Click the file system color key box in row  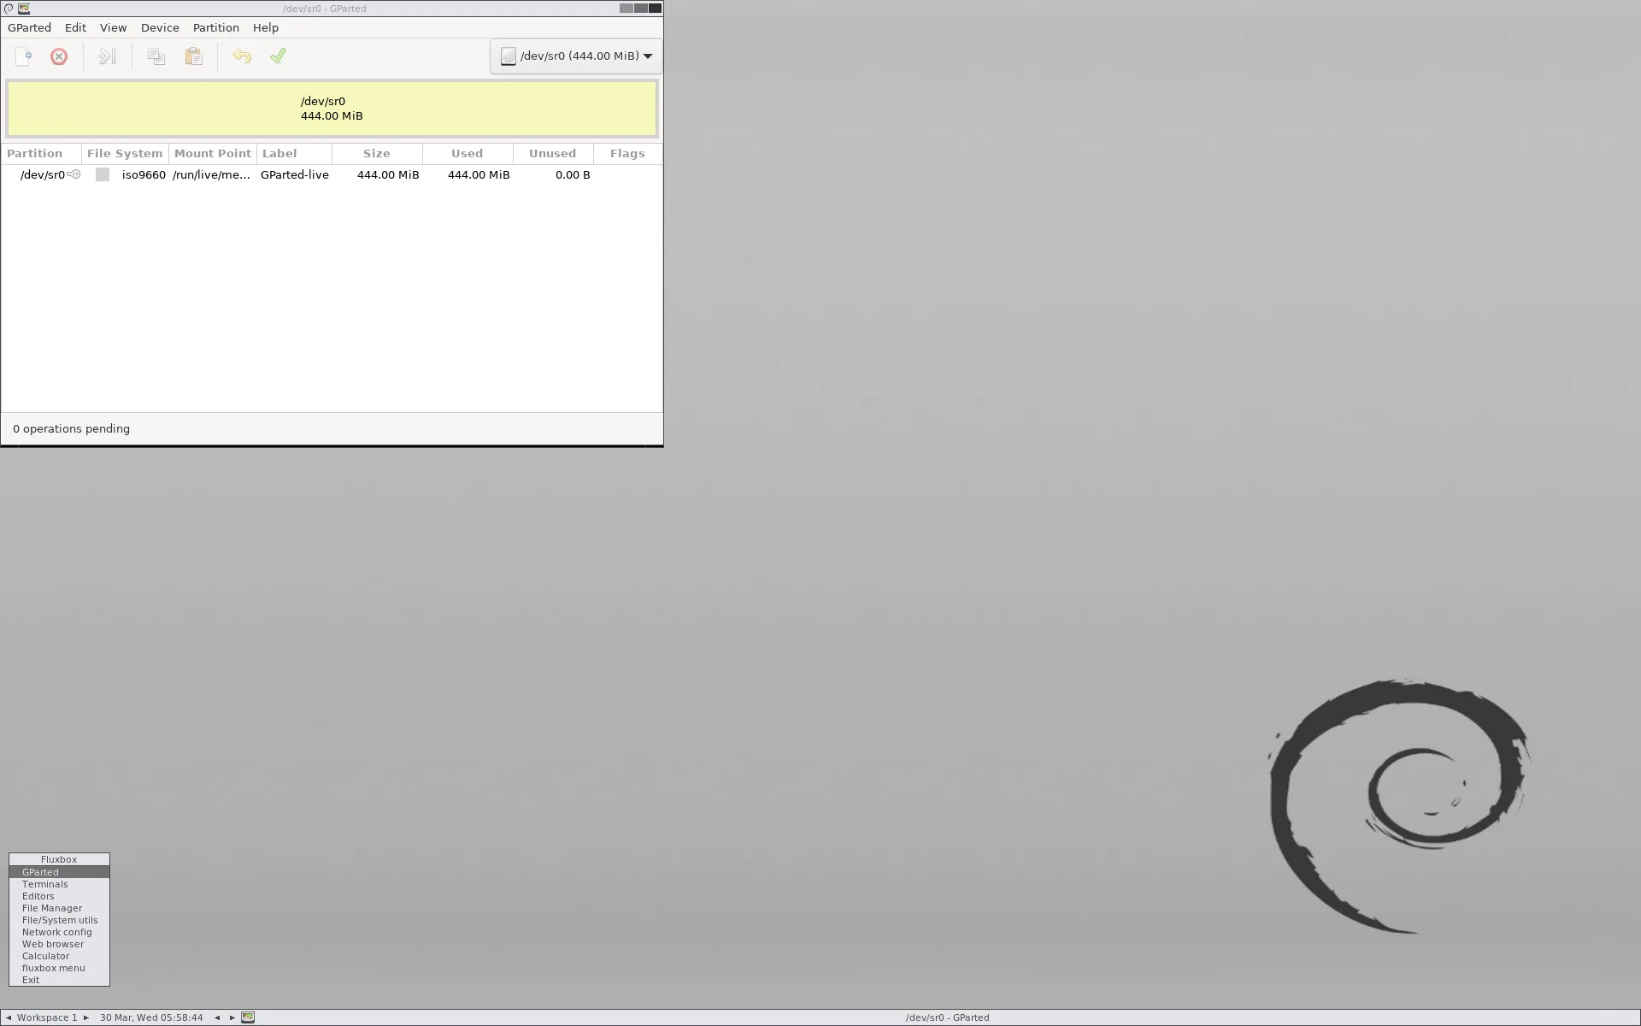102,174
